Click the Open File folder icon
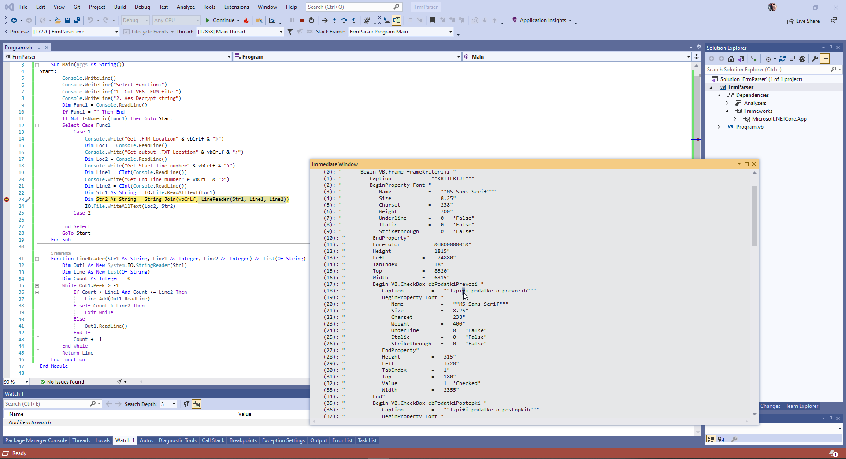Viewport: 846px width, 459px height. coord(57,20)
